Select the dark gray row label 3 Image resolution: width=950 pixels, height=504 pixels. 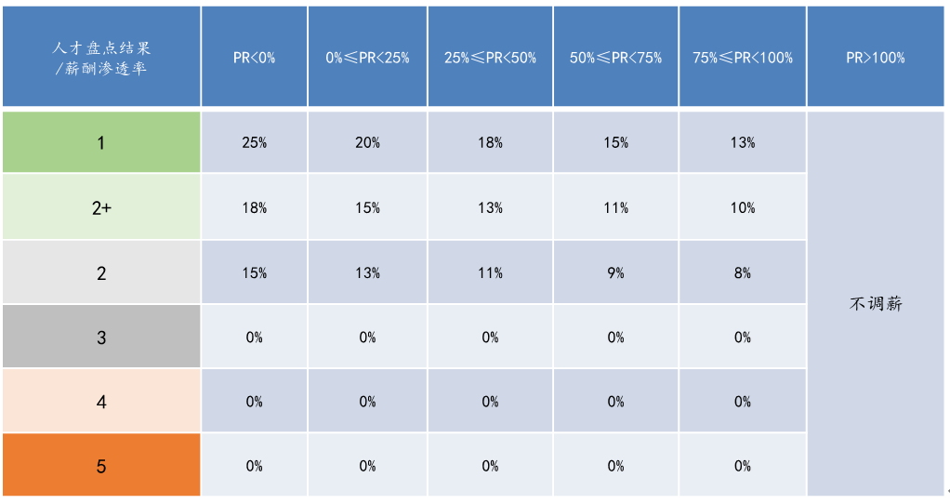(x=101, y=337)
